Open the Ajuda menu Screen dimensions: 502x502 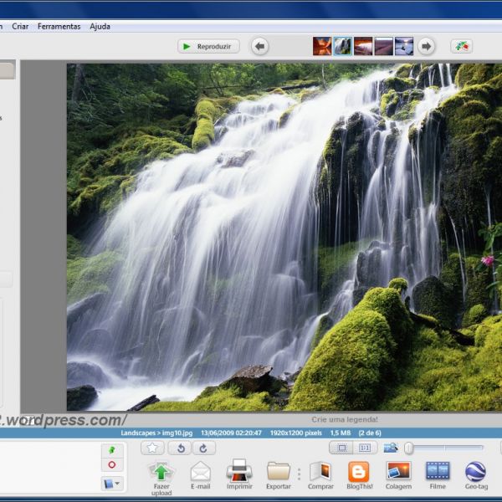(x=100, y=27)
